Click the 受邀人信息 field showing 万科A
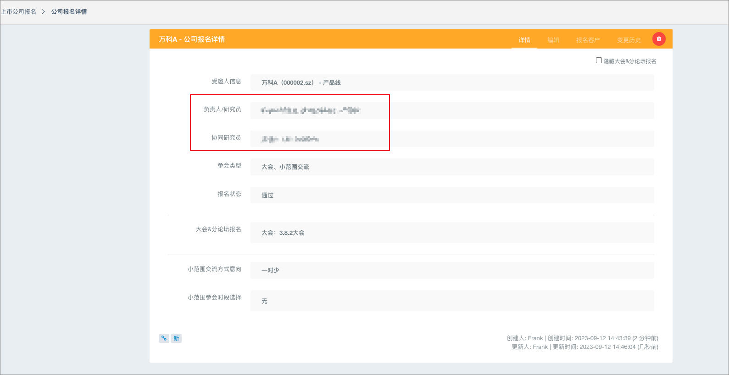This screenshot has width=729, height=375. [452, 82]
